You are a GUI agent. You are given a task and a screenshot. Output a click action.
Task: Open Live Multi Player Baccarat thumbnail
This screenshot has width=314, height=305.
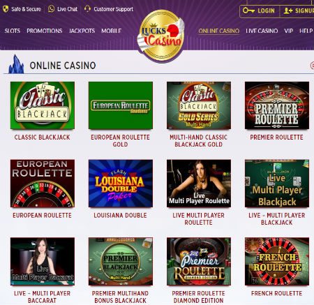[43, 261]
